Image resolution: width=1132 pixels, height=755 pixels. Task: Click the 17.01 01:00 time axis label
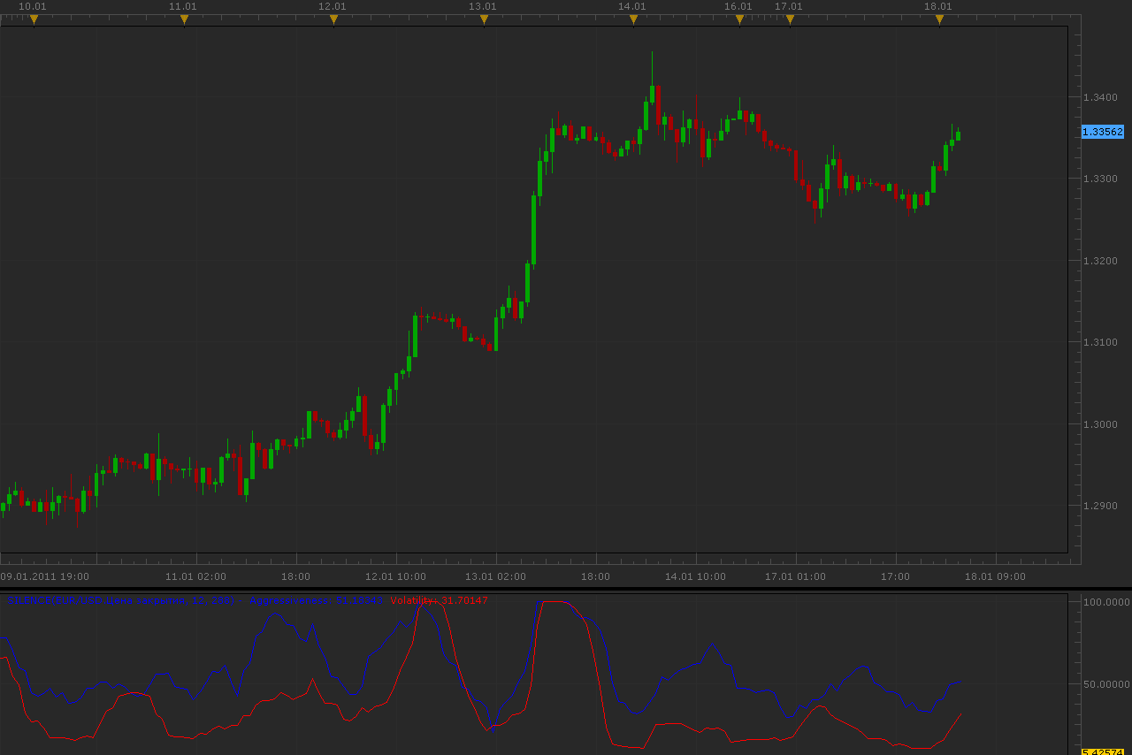point(795,576)
